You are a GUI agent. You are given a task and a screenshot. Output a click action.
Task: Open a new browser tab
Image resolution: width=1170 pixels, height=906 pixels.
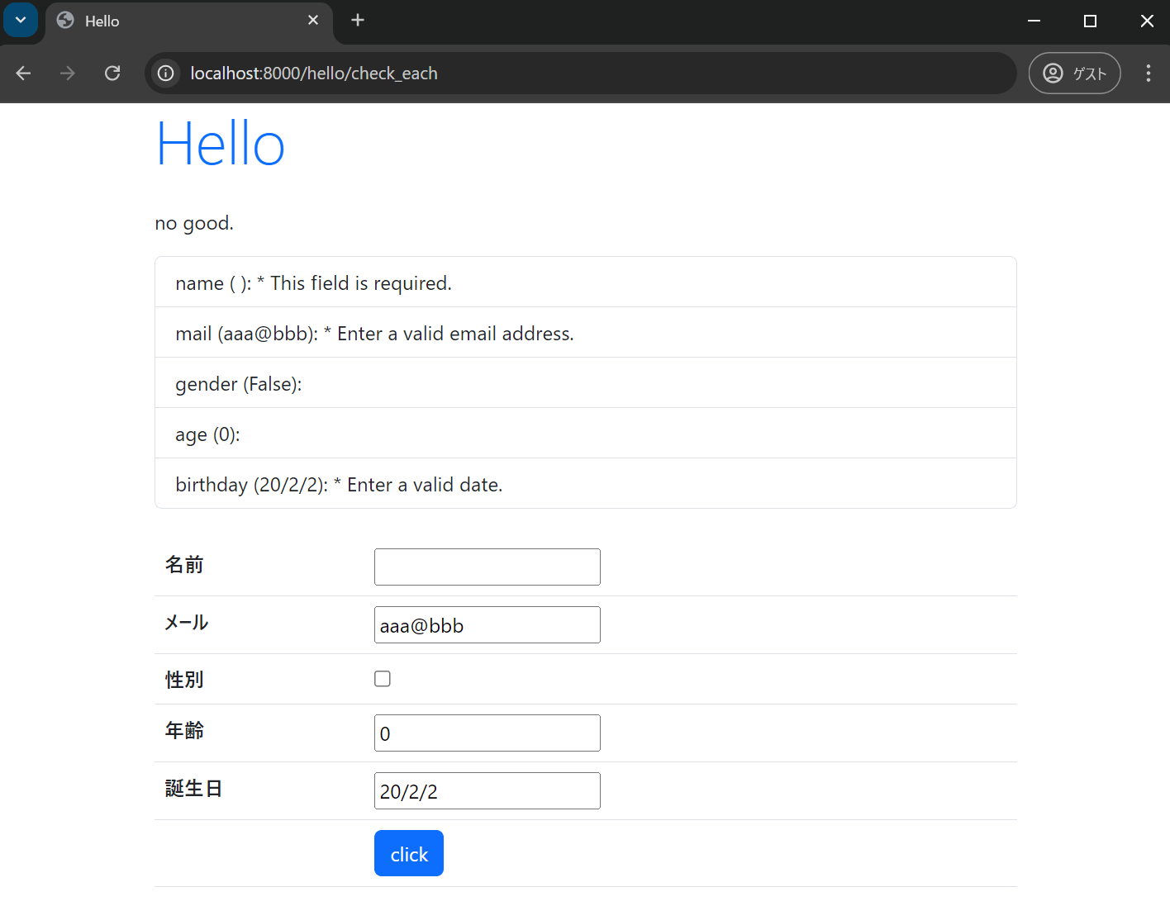(357, 20)
